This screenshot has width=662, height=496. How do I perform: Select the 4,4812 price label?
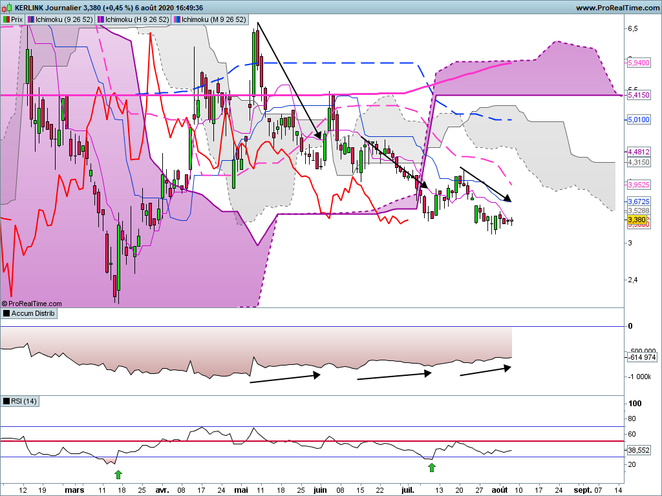point(639,152)
